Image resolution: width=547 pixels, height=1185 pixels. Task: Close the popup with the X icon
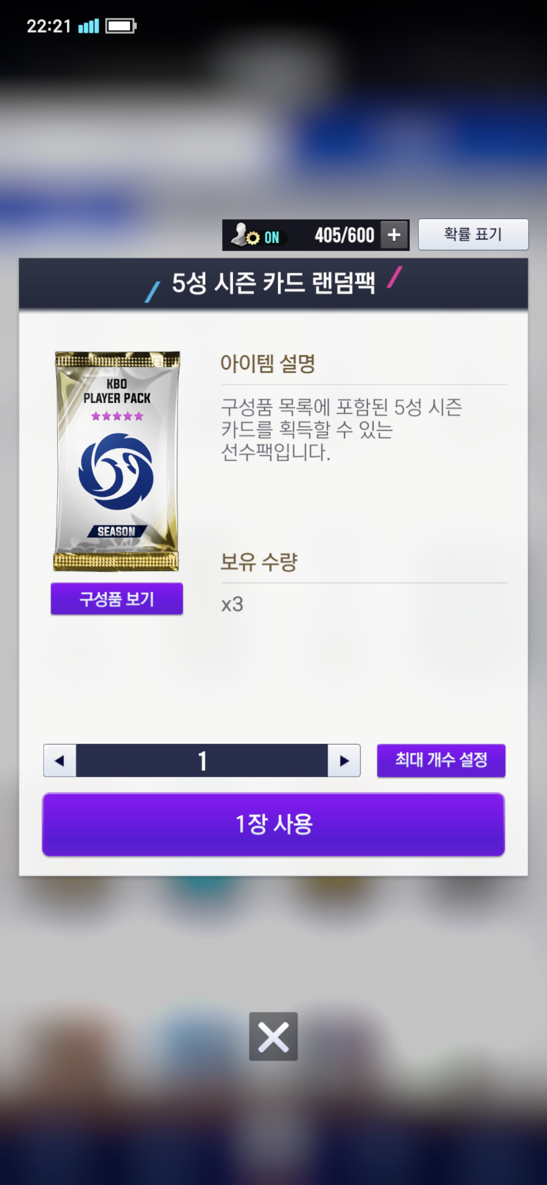[x=273, y=1036]
